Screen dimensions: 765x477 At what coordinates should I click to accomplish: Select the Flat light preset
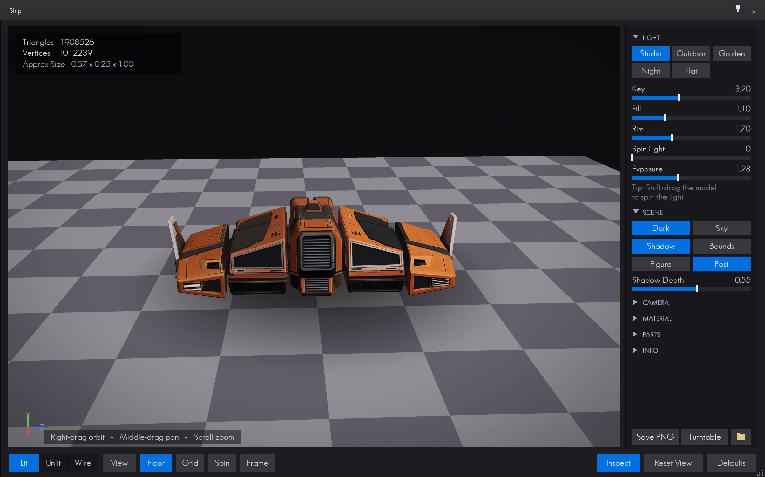[x=691, y=71]
